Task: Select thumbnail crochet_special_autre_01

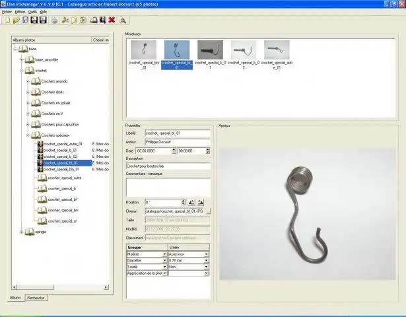Action: pyautogui.click(x=277, y=55)
